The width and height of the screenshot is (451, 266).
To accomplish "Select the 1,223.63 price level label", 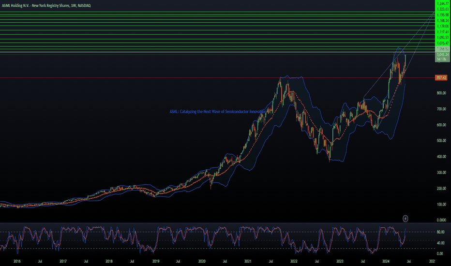I will click(x=443, y=9).
